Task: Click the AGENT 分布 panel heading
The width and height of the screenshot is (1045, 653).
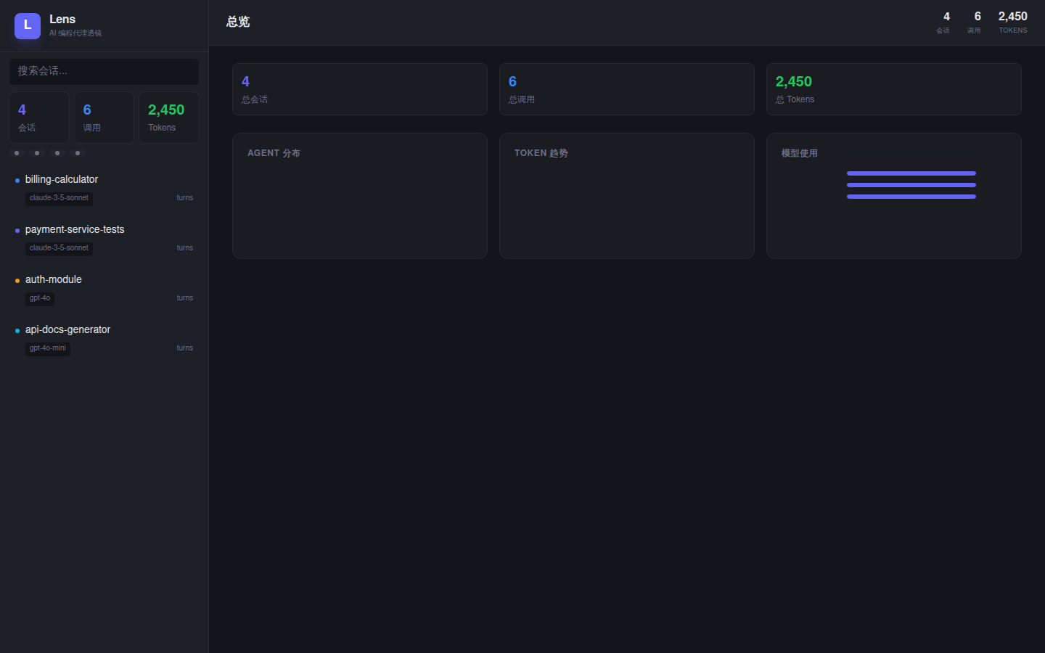Action: (x=274, y=153)
